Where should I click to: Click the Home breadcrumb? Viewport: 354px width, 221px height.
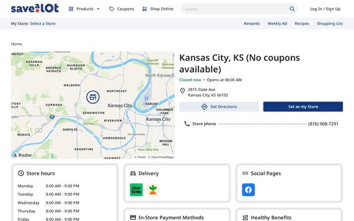[17, 44]
